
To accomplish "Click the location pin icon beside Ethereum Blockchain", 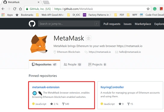I will pyautogui.click(x=55, y=52).
